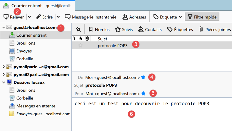Toggle the Non lus unread filter
The height and width of the screenshot is (131, 232).
tap(99, 29)
